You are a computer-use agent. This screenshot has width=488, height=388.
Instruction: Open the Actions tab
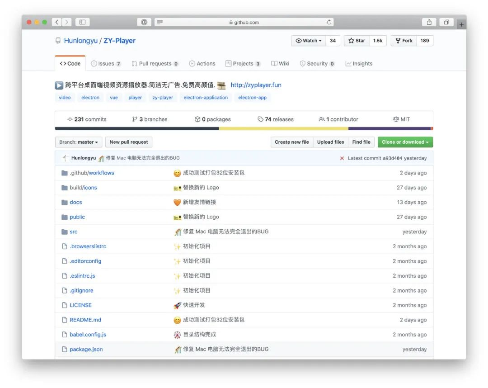coord(202,63)
